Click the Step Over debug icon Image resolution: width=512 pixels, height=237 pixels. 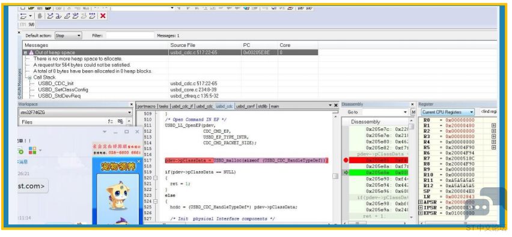point(50,16)
